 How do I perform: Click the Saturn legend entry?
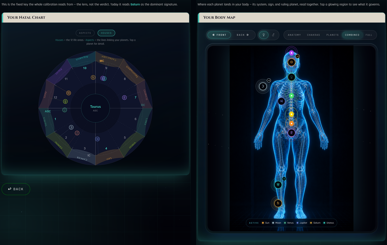pyautogui.click(x=315, y=223)
